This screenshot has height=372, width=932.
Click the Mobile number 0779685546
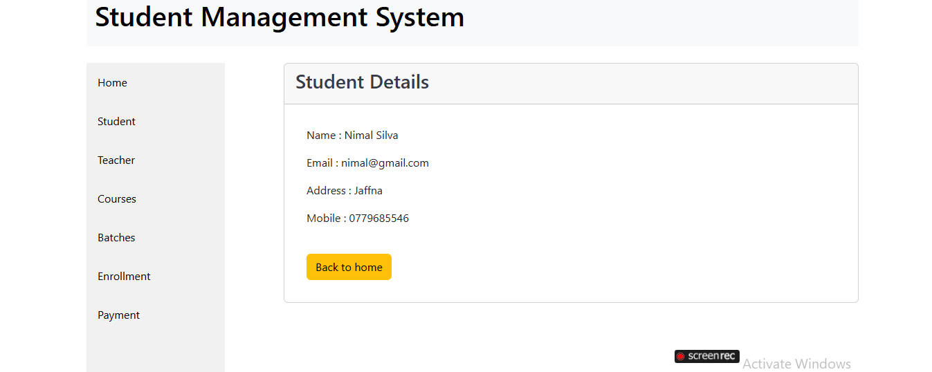tap(378, 218)
